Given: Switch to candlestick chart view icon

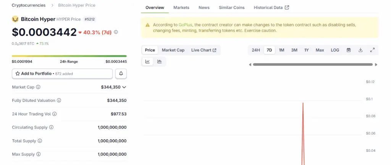Looking at the screenshot, I should pos(160,61).
